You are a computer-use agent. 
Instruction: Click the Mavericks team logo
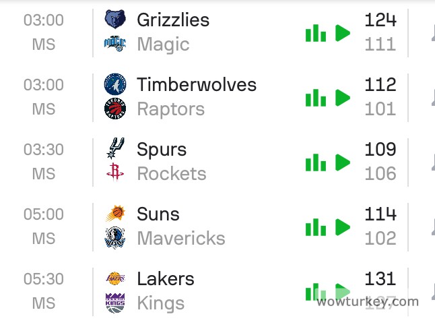click(115, 239)
